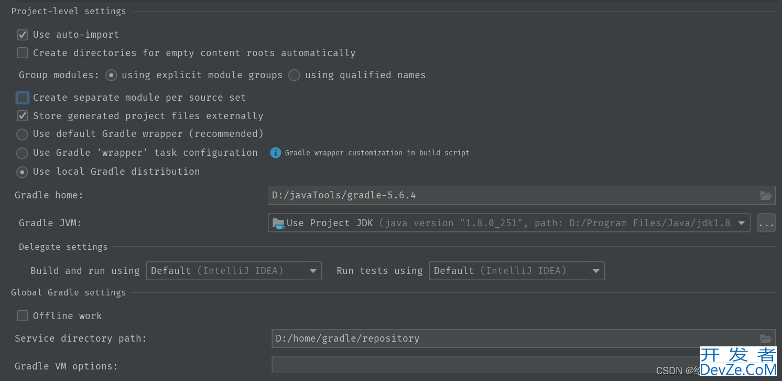Click the ellipsis button next to Gradle JVM
Screen dimensions: 782x381
pyautogui.click(x=766, y=223)
